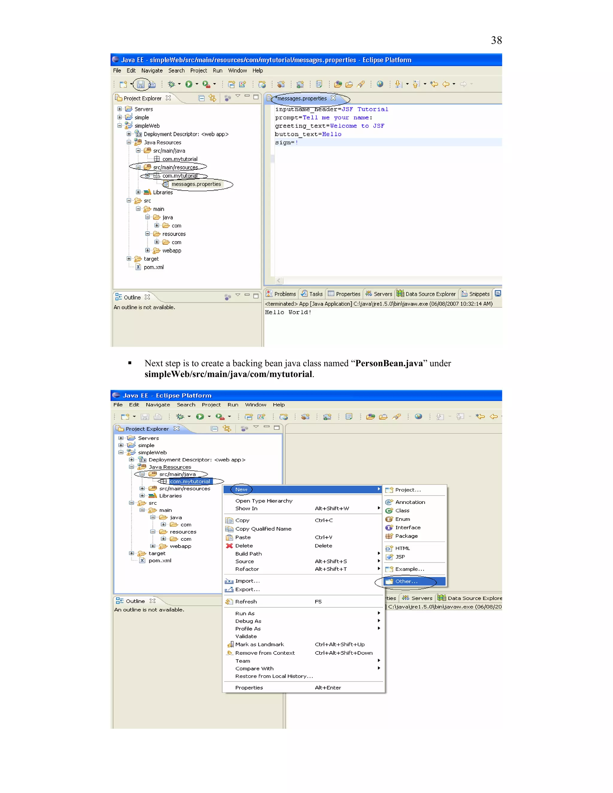Open the Navigate menu in the top Eclipse window
The image size is (613, 793).
coord(152,71)
